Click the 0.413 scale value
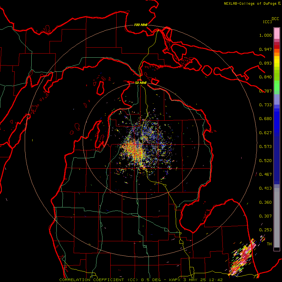 tap(265, 188)
